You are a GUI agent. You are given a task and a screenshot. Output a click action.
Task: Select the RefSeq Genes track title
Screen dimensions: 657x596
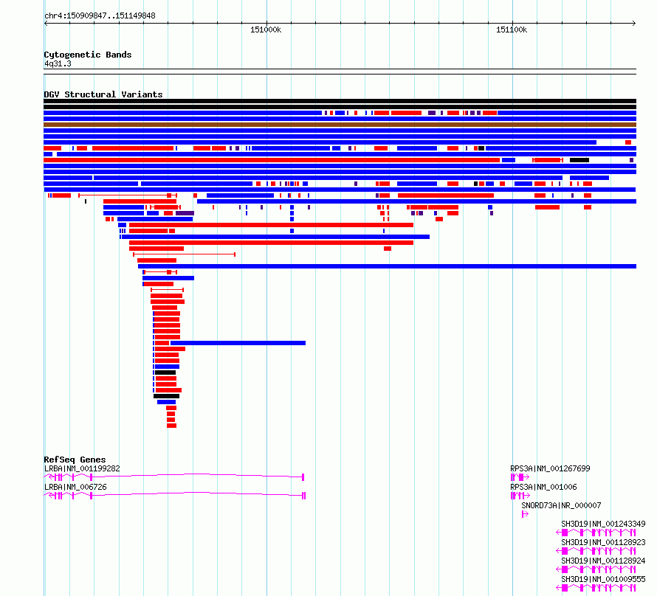tap(75, 460)
